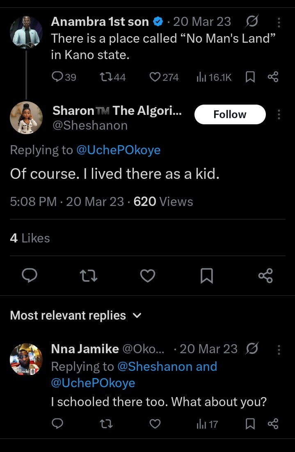Share Anambra 1st son's tweet
Screen dimensions: 295x452
coord(273,77)
